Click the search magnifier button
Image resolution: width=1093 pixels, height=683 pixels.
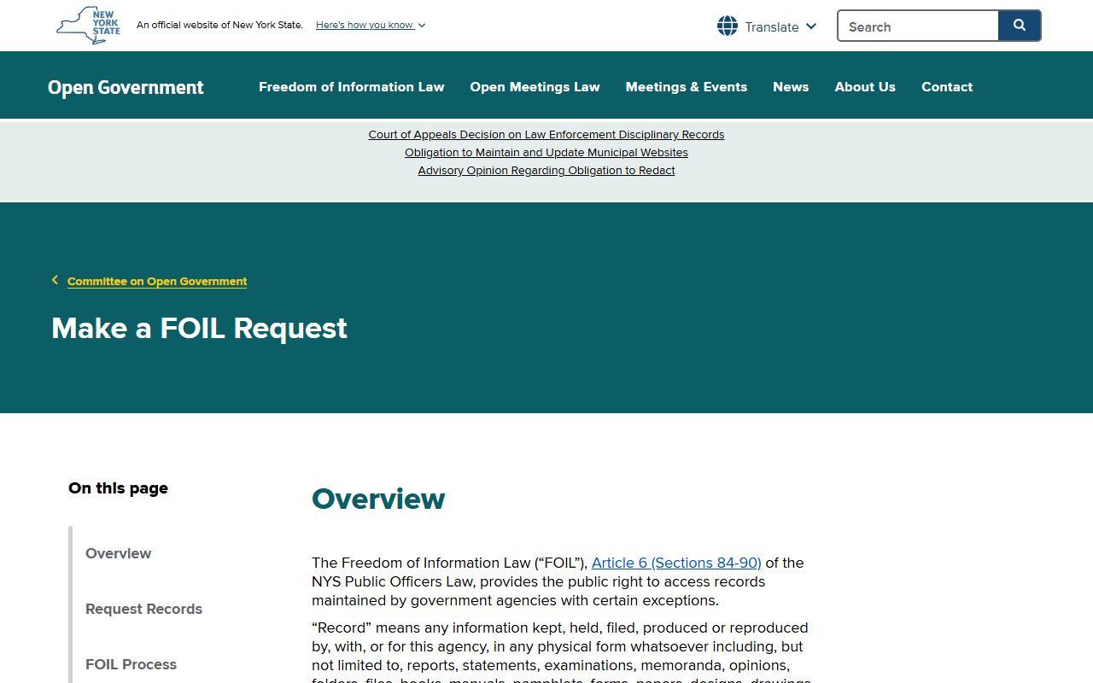[x=1020, y=26]
